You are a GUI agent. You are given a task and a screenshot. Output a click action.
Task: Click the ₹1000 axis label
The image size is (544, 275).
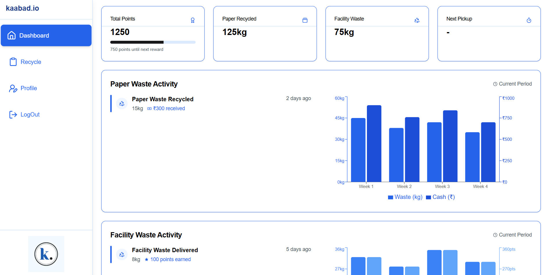pyautogui.click(x=508, y=98)
